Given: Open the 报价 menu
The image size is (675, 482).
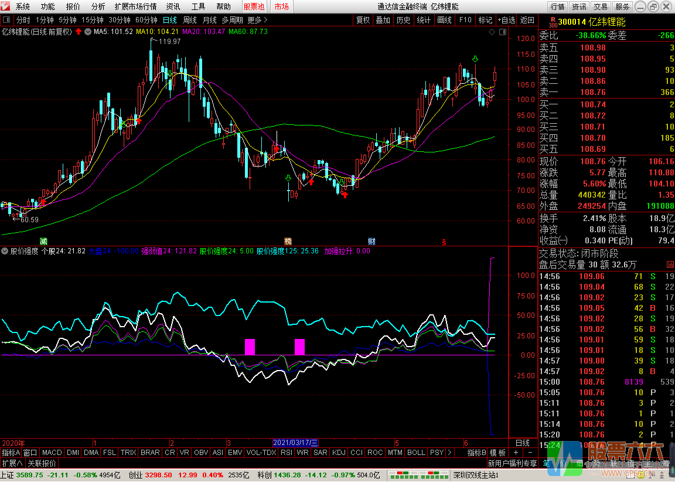Looking at the screenshot, I should (73, 6).
